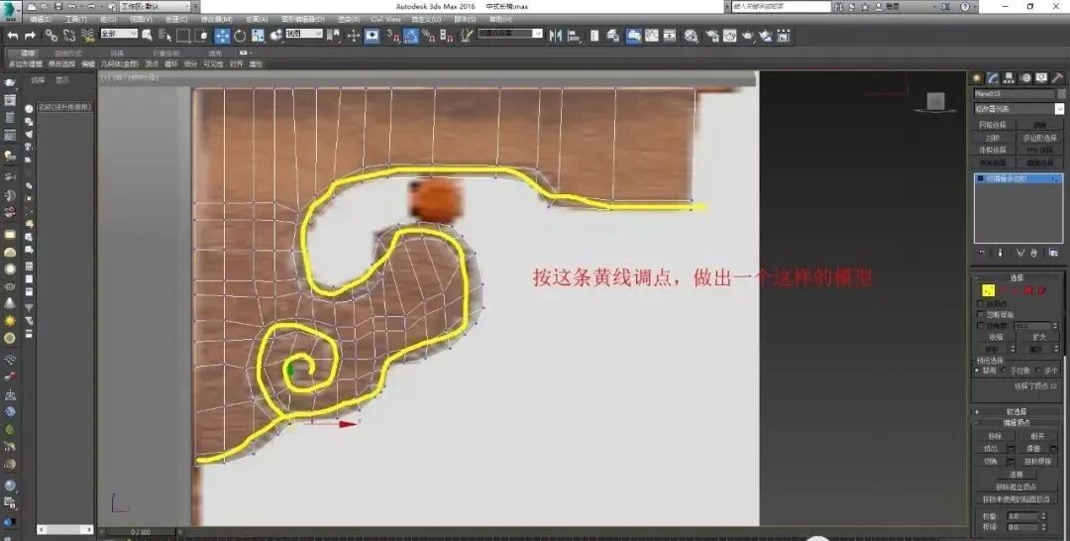Click the Mirror tool icon
This screenshot has width=1070, height=541.
556,36
